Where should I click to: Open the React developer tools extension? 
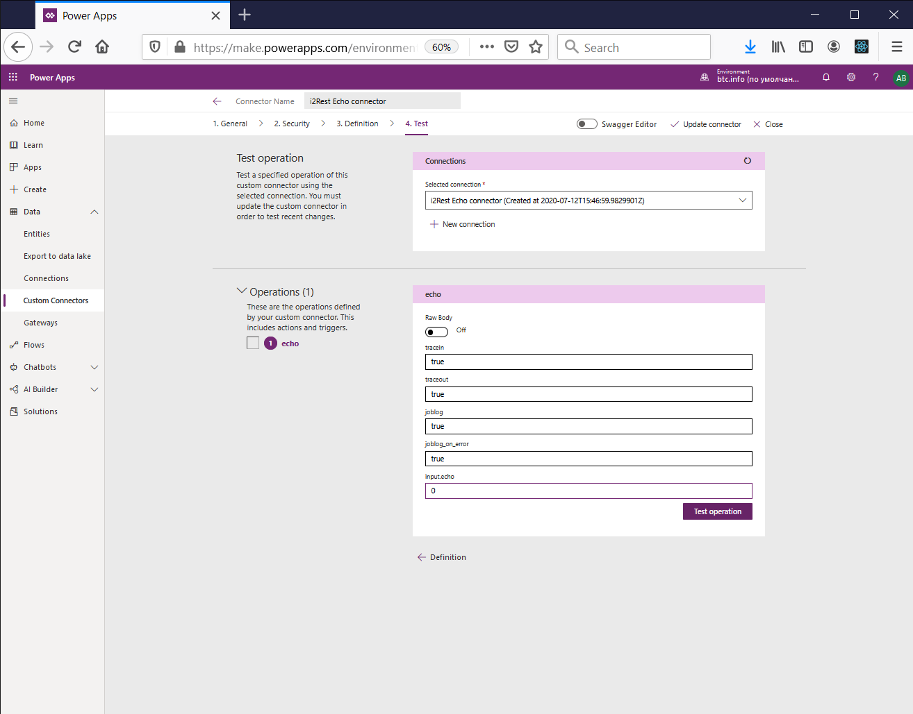pyautogui.click(x=862, y=47)
